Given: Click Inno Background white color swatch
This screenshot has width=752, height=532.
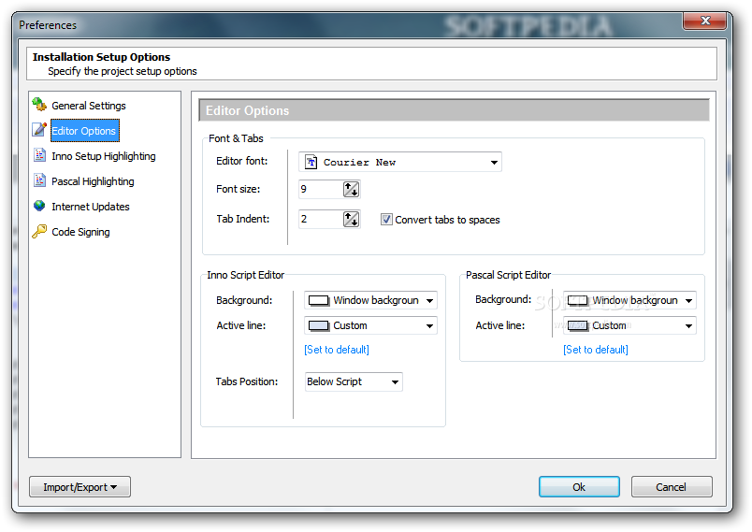Looking at the screenshot, I should tap(319, 301).
